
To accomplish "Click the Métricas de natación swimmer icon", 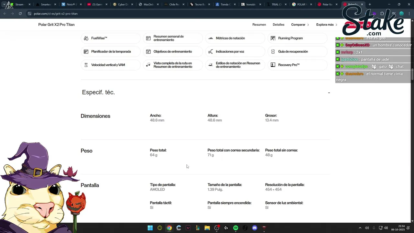I will click(211, 38).
